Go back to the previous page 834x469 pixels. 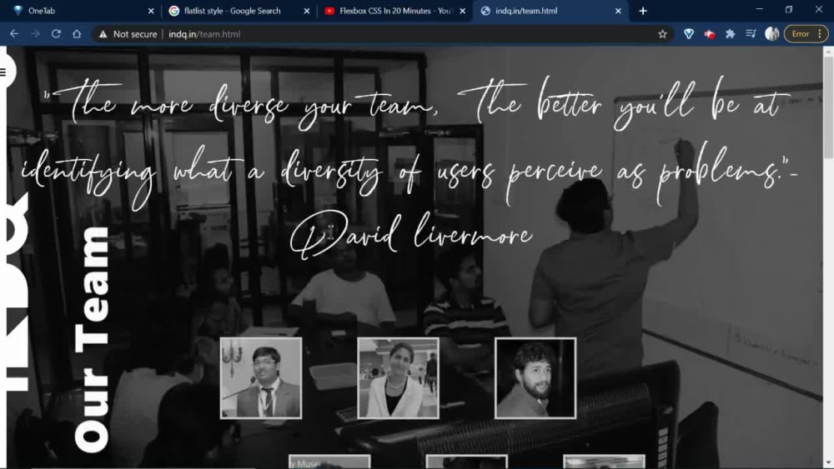(14, 33)
